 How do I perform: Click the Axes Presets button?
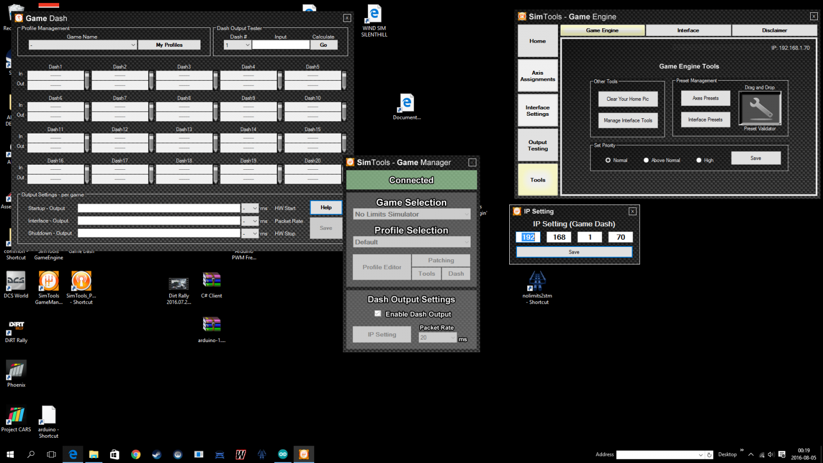(705, 98)
